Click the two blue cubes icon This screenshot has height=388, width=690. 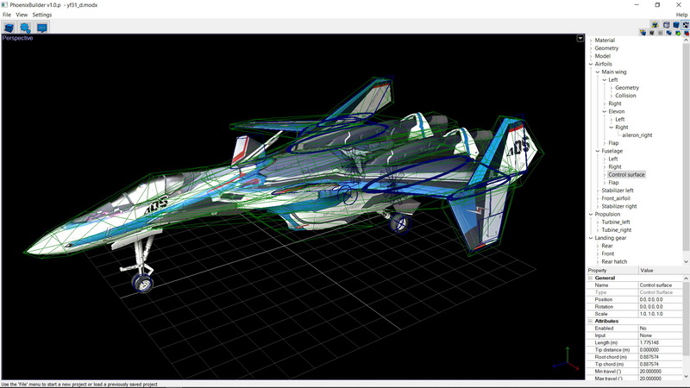click(x=669, y=33)
